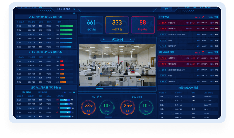The height and width of the screenshot is (138, 234).
Task: Click the 待校准 badge on the 仪器名称 row
Action: pos(163,23)
